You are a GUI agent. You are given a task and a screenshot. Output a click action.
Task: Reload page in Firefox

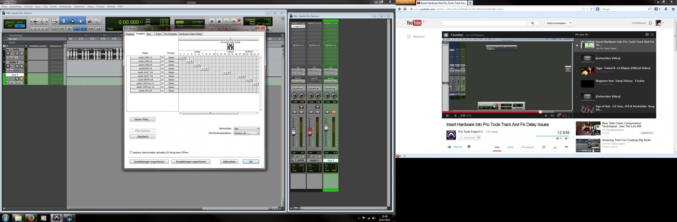point(591,9)
